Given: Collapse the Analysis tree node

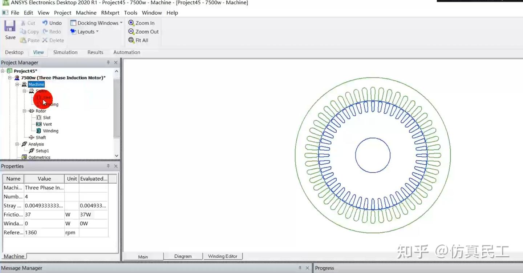Looking at the screenshot, I should coord(17,144).
